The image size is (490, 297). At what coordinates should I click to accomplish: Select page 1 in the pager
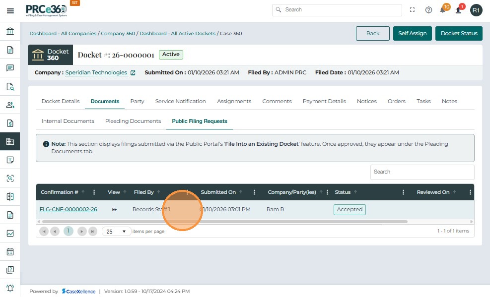coord(69,231)
